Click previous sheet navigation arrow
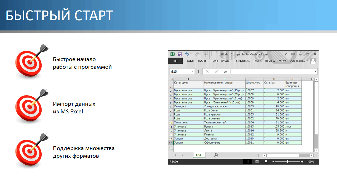This screenshot has height=189, width=337. pos(175,155)
